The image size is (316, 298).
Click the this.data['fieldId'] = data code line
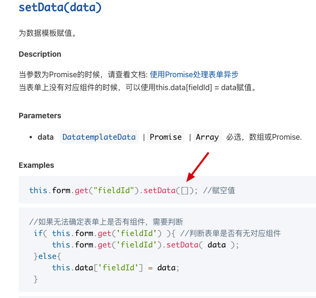point(115,267)
